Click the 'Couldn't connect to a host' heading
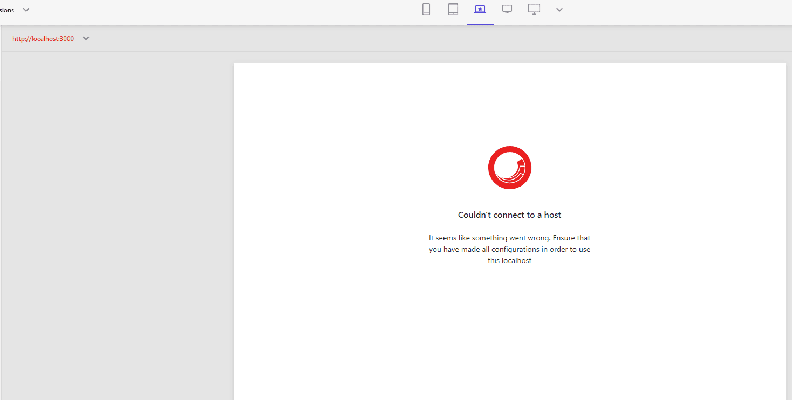Viewport: 792px width, 400px height. 510,215
